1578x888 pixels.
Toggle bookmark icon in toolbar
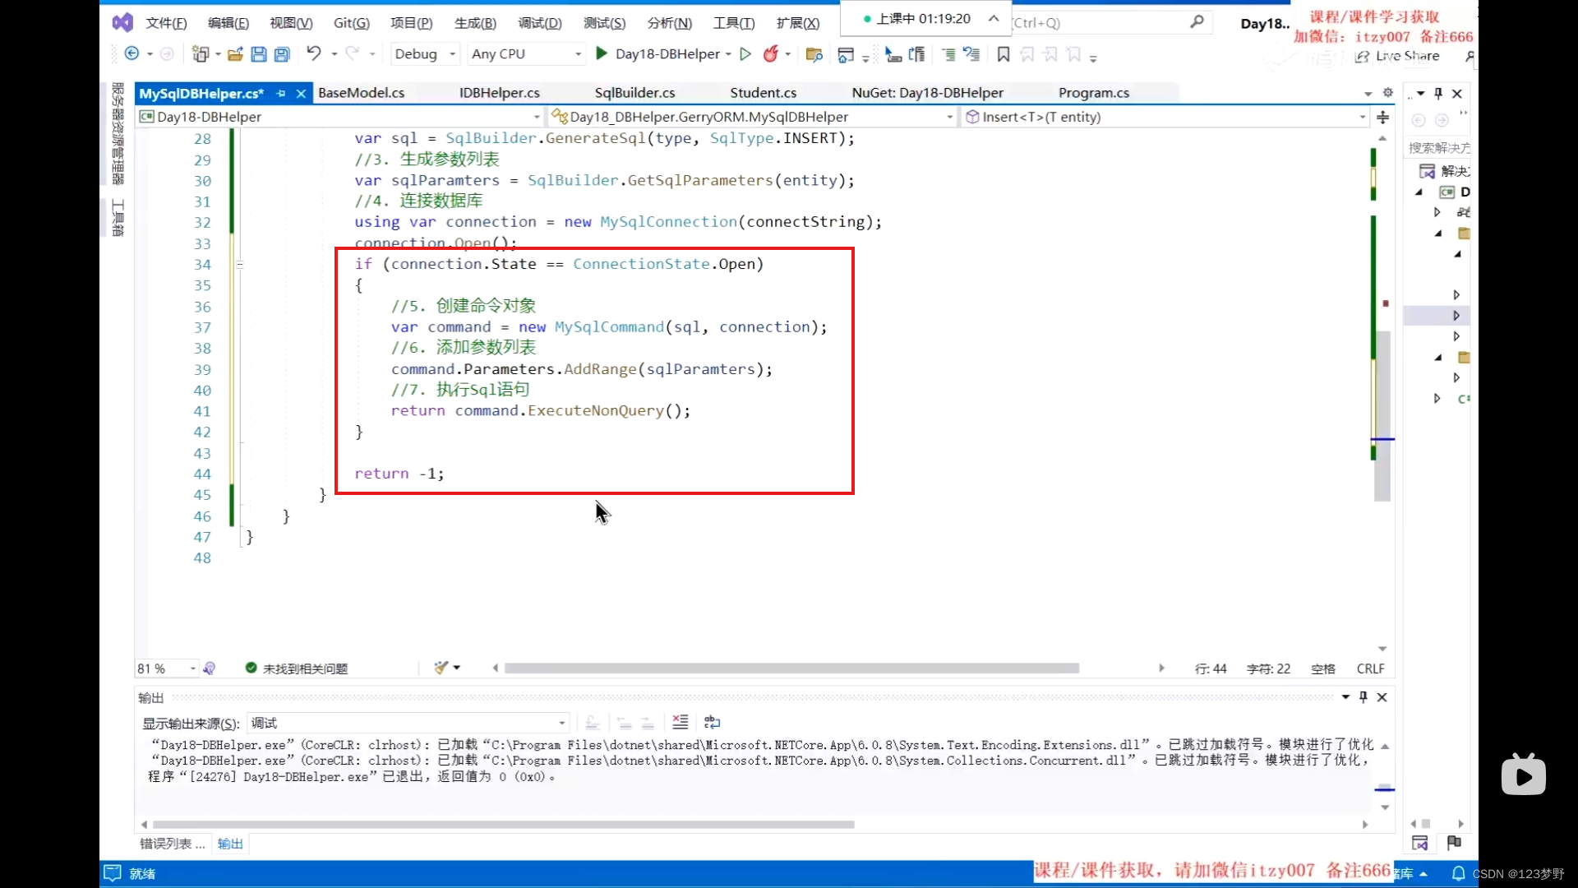(1003, 54)
